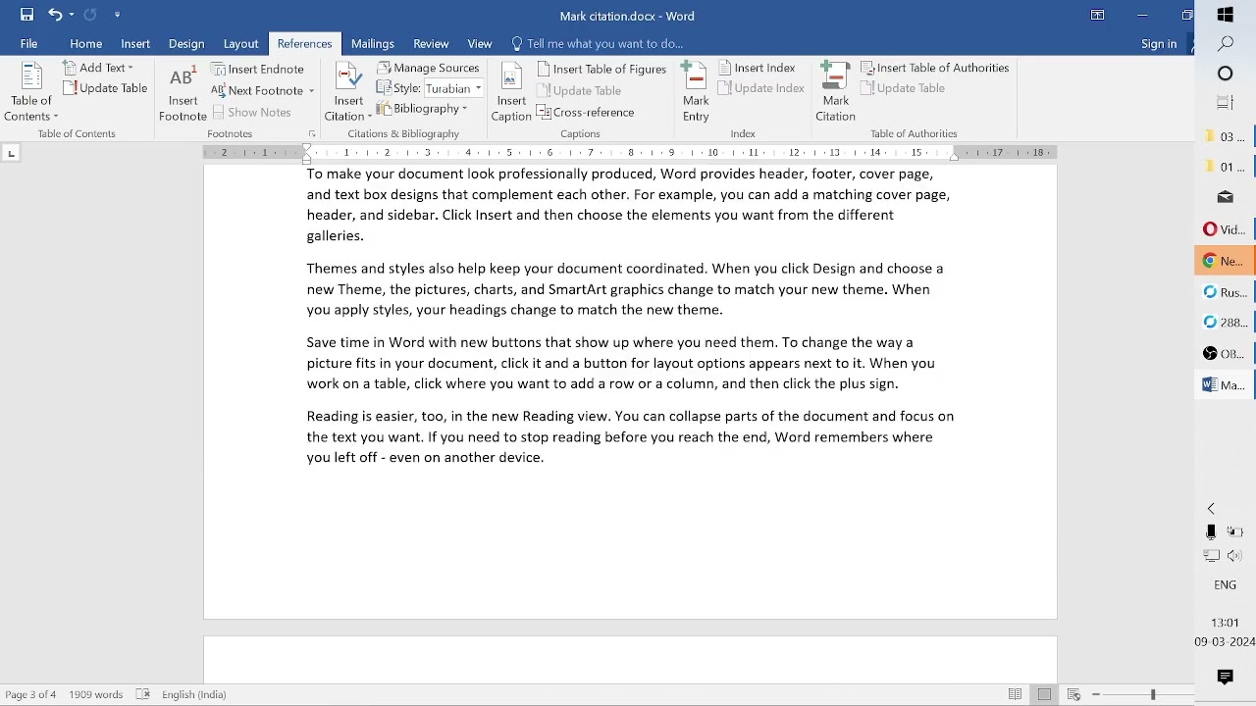The image size is (1256, 706).
Task: Open the Action Center notifications icon
Action: [1225, 677]
